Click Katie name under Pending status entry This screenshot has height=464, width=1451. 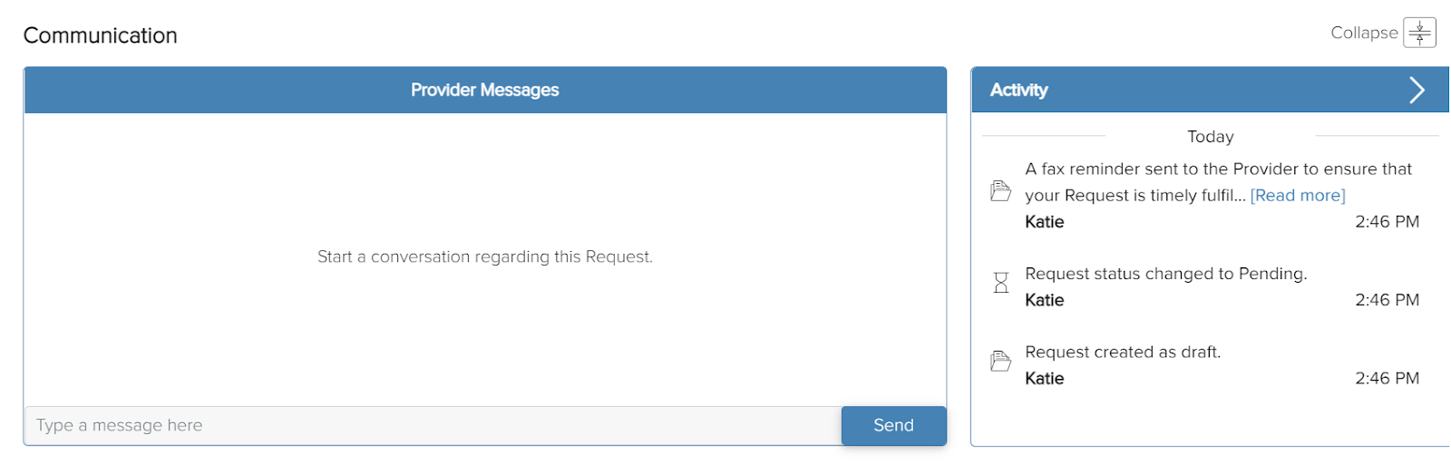click(x=1044, y=301)
